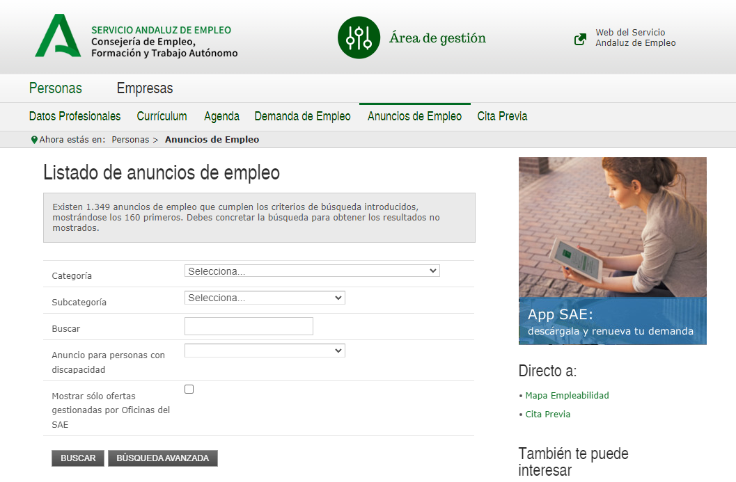Click the Personas breadcrumb link
Viewport: 736px width, 482px height.
pyautogui.click(x=130, y=139)
